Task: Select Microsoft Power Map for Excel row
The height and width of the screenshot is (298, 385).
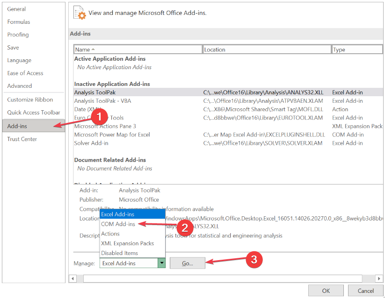Action: point(228,135)
